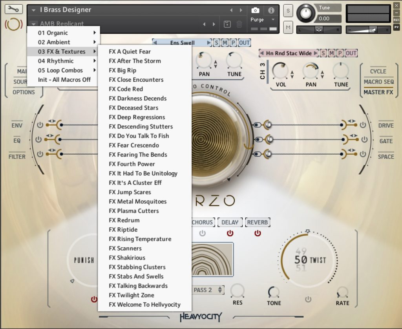Click previous source arrow on Hn Rnd Stac Wide
Image resolution: width=402 pixels, height=329 pixels.
(x=262, y=53)
